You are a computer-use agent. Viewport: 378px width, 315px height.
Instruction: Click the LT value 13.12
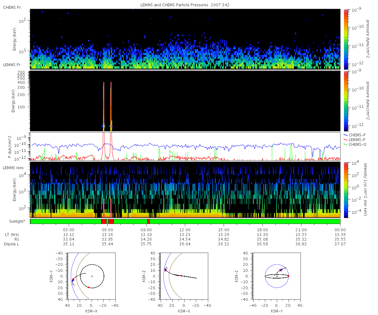click(69, 234)
